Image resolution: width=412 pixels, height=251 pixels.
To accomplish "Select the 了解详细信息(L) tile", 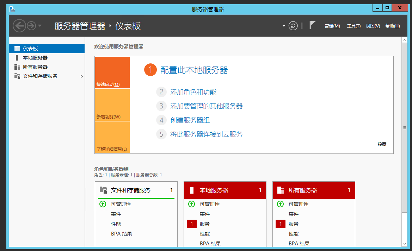I will [x=112, y=138].
